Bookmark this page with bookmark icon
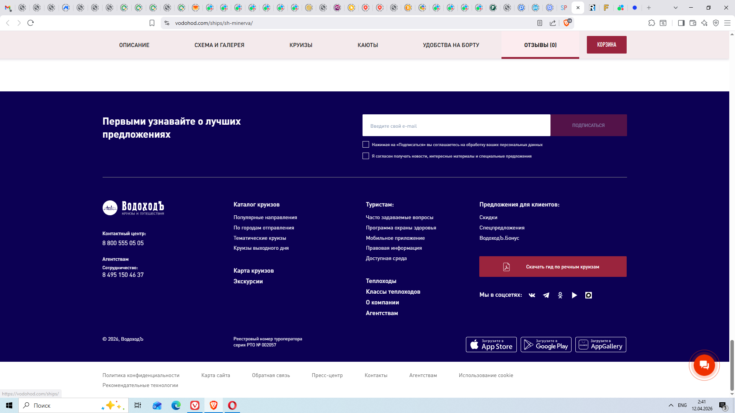735x413 pixels. click(x=152, y=23)
